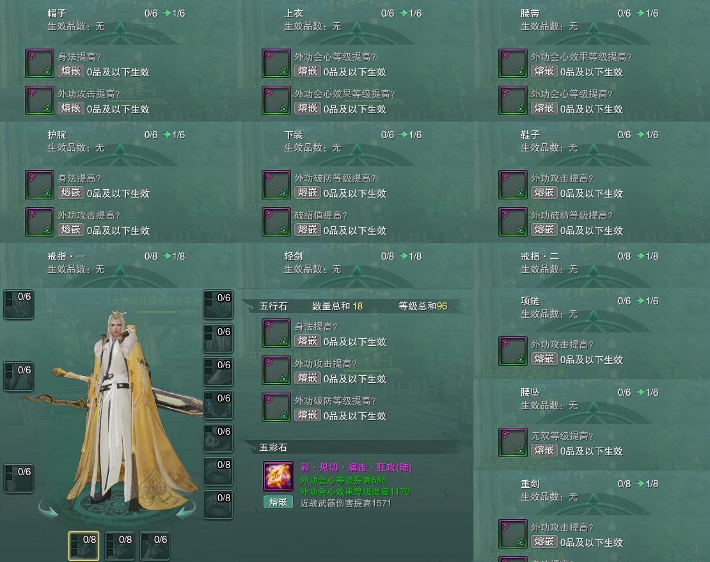Click 熔嵌 button under 破招值提高
The width and height of the screenshot is (710, 562).
point(308,230)
